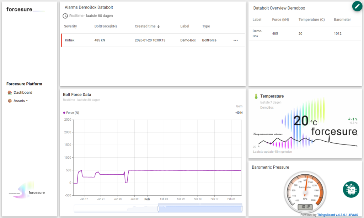Click the forcesure logo at top left
364x218 pixels.
25,10
